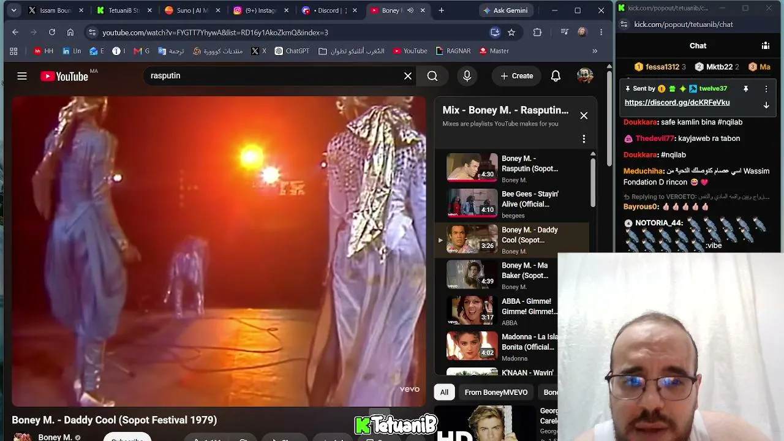784x441 pixels.
Task: Open the browser home page
Action: (x=70, y=32)
